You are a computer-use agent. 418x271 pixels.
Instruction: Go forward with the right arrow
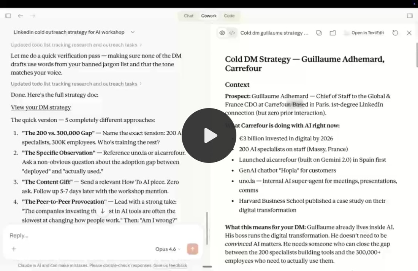coord(33,16)
